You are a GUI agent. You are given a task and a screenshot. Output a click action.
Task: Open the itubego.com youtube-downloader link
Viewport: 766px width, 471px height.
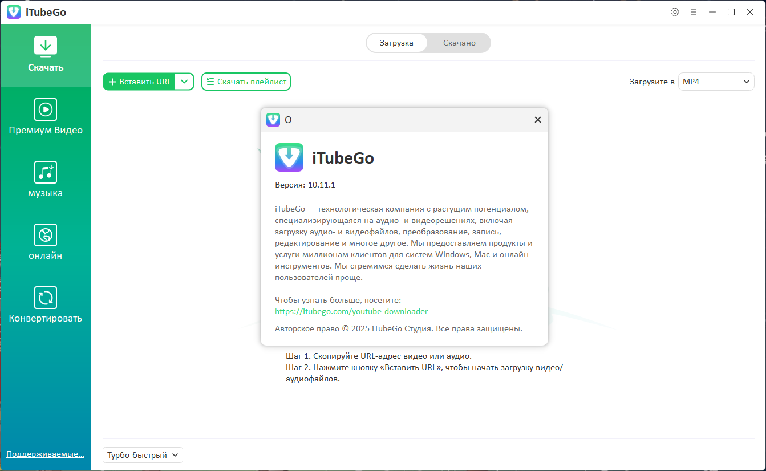click(x=351, y=311)
